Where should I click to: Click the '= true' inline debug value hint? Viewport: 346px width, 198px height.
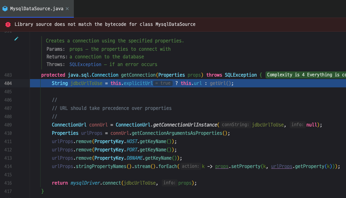[163, 83]
